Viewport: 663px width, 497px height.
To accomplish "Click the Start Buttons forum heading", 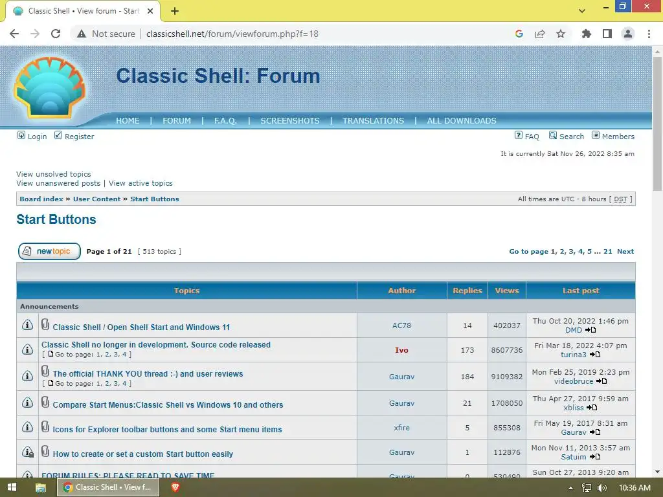I will (56, 219).
